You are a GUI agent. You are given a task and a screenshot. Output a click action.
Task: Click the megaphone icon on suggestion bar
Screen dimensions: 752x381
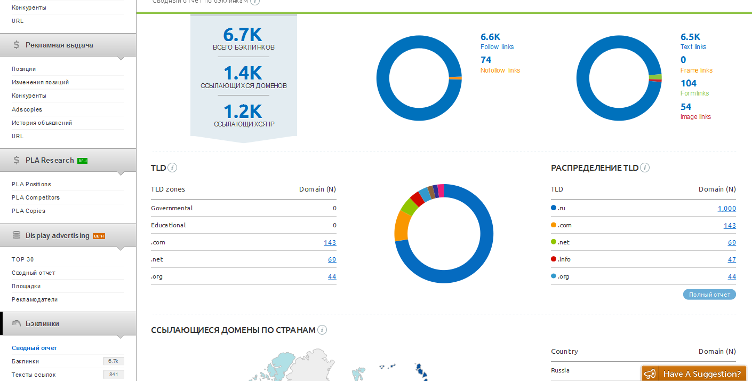click(x=650, y=374)
